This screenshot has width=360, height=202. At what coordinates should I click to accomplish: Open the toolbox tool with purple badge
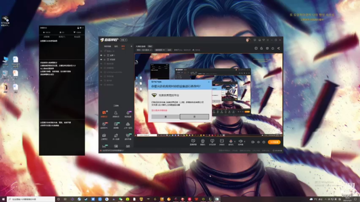tap(128, 114)
